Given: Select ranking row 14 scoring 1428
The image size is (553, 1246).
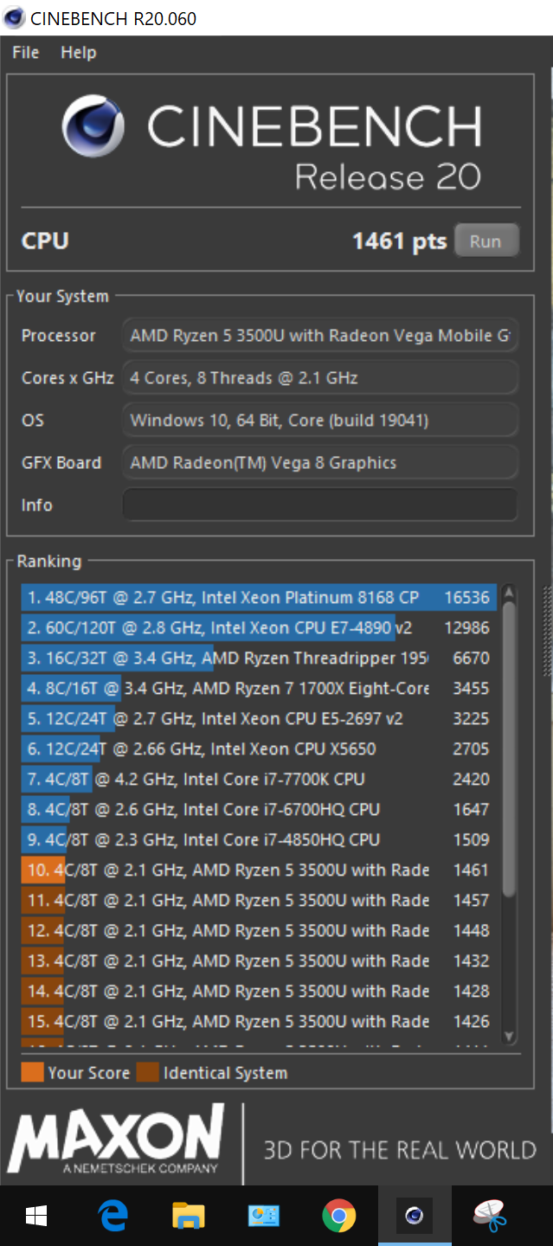Looking at the screenshot, I should [x=259, y=991].
